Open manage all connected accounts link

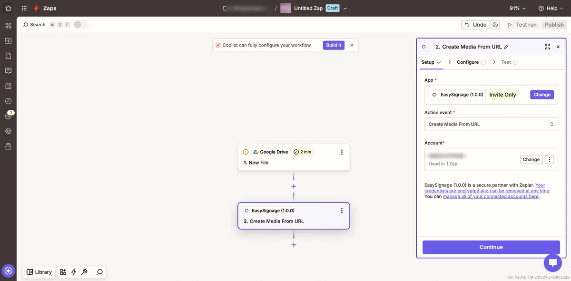click(x=491, y=196)
